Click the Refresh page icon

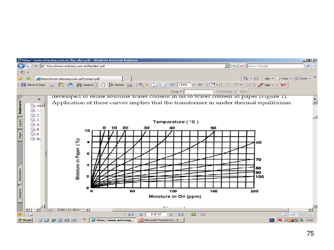coord(234,66)
